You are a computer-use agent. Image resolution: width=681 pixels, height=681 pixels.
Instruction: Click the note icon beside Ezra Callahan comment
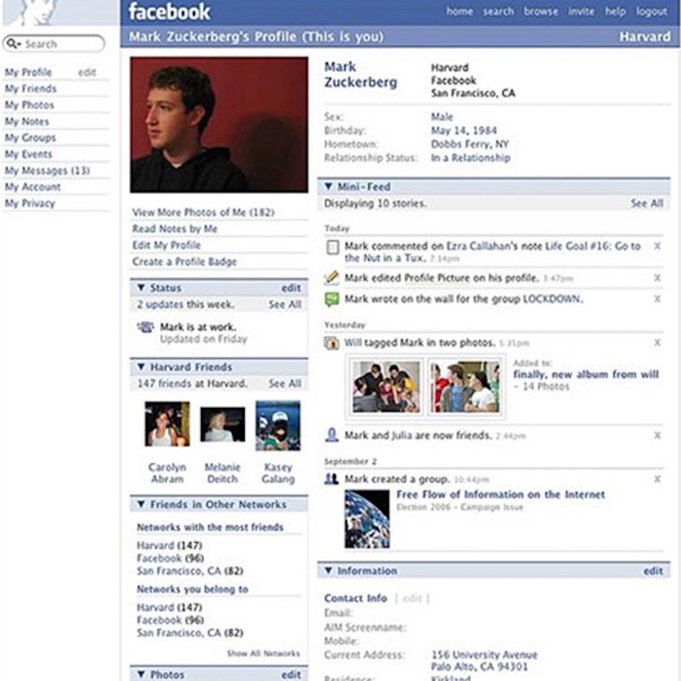(x=332, y=248)
